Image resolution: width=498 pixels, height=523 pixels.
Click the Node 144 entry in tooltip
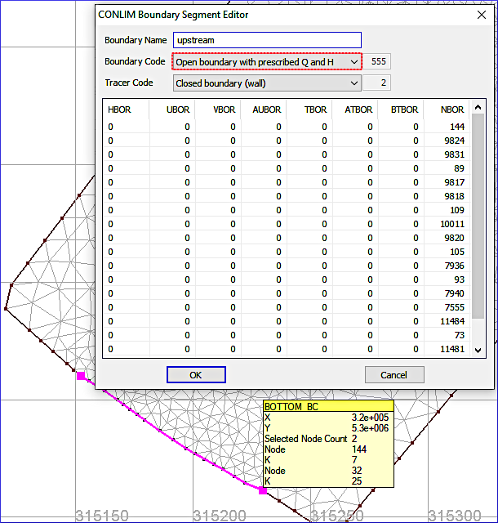328,449
